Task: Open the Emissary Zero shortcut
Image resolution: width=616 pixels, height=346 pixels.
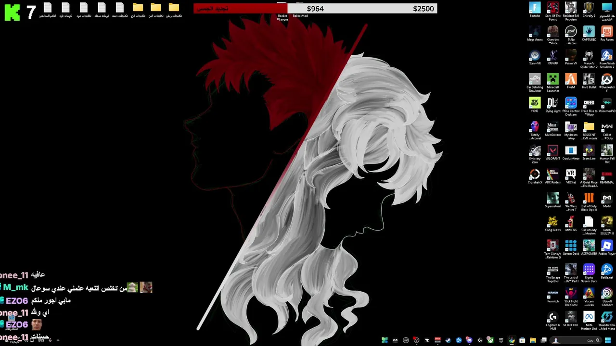Action: click(x=535, y=154)
